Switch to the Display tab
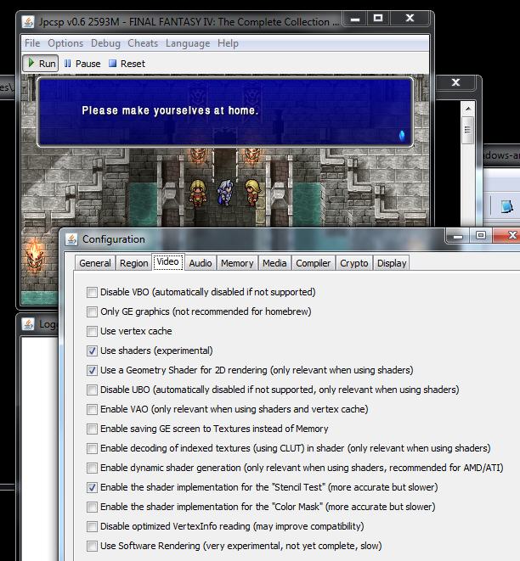The height and width of the screenshot is (561, 520). pyautogui.click(x=392, y=263)
